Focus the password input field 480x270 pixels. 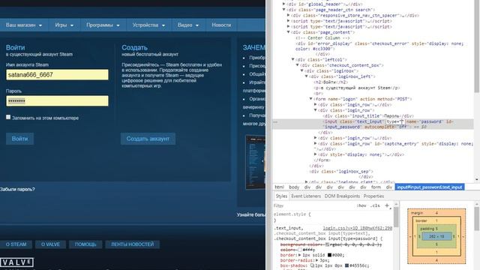[x=57, y=100]
